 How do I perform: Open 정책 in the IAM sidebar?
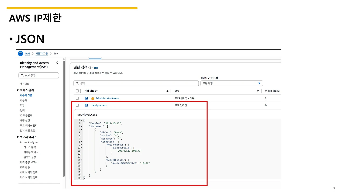(x=22, y=110)
